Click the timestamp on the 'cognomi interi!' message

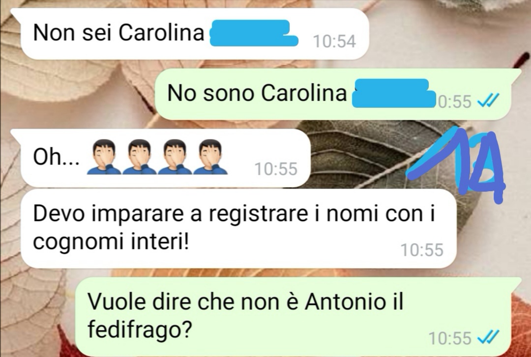click(x=422, y=250)
